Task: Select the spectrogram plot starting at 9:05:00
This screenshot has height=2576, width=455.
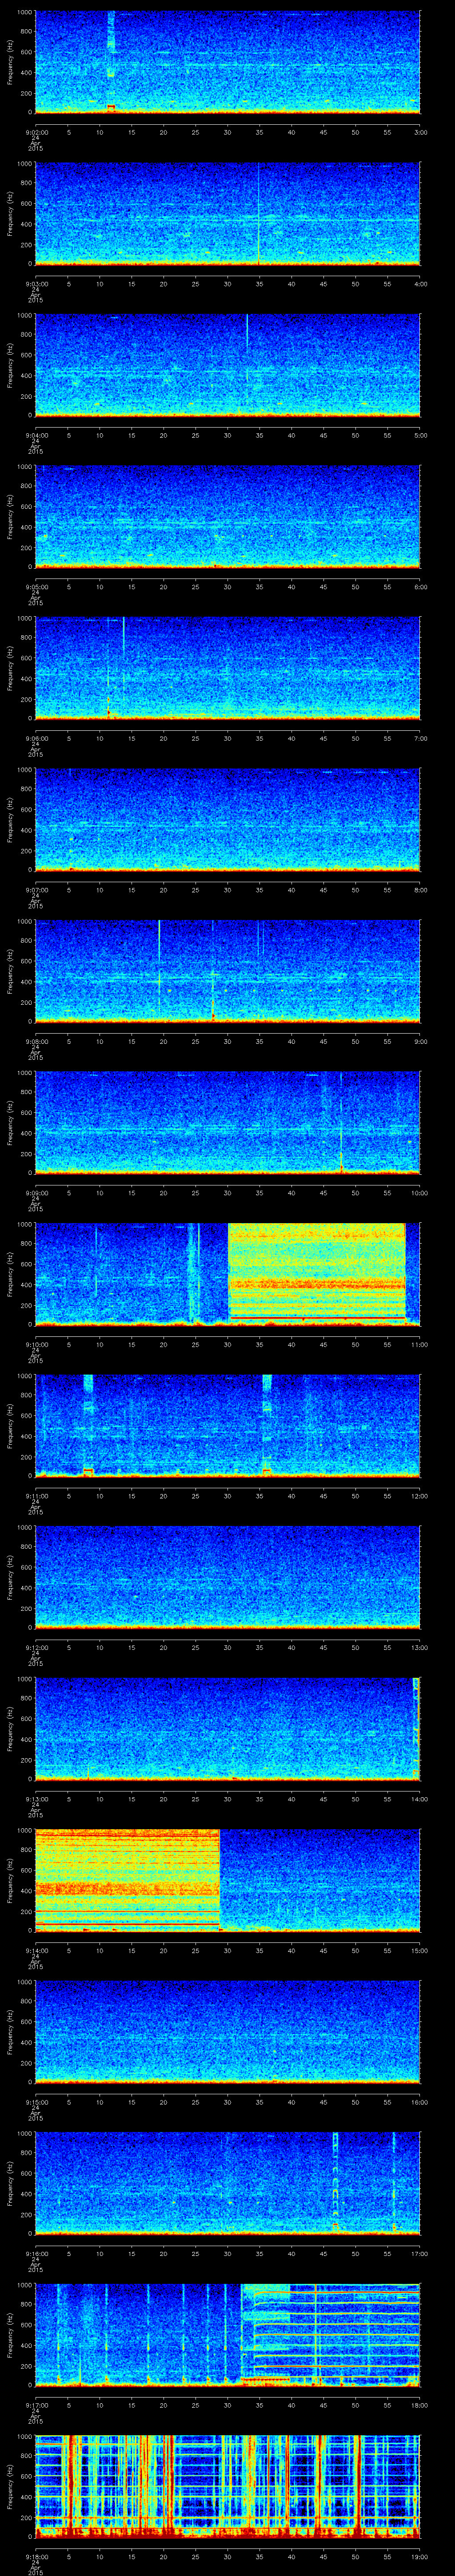Action: pyautogui.click(x=228, y=516)
